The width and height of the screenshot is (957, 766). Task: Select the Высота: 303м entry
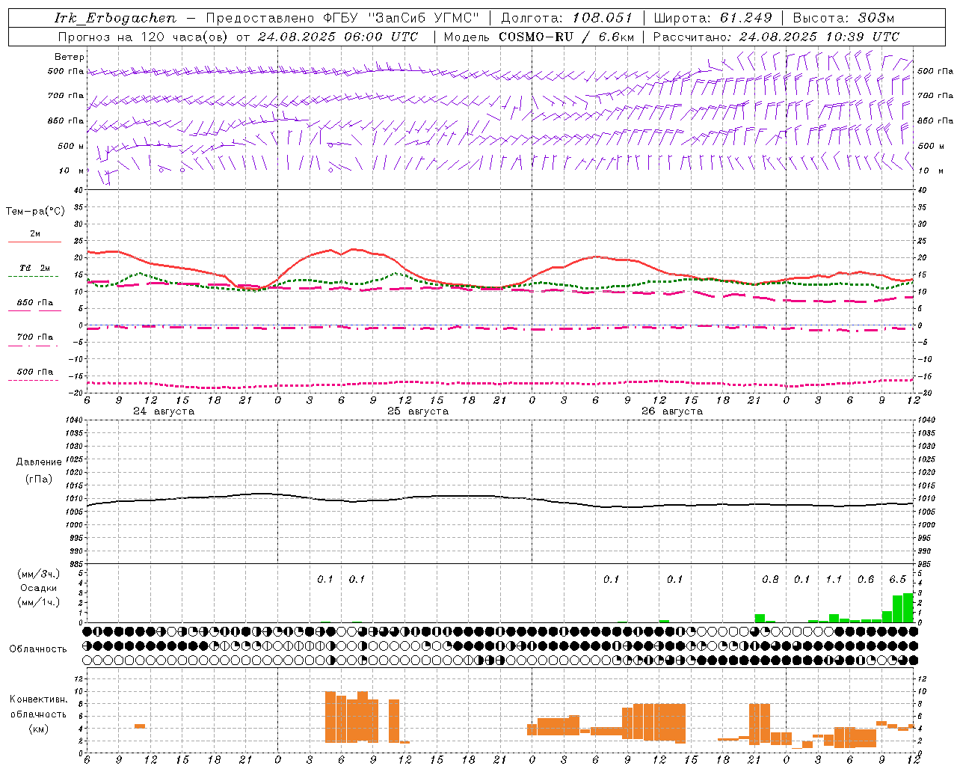843,18
